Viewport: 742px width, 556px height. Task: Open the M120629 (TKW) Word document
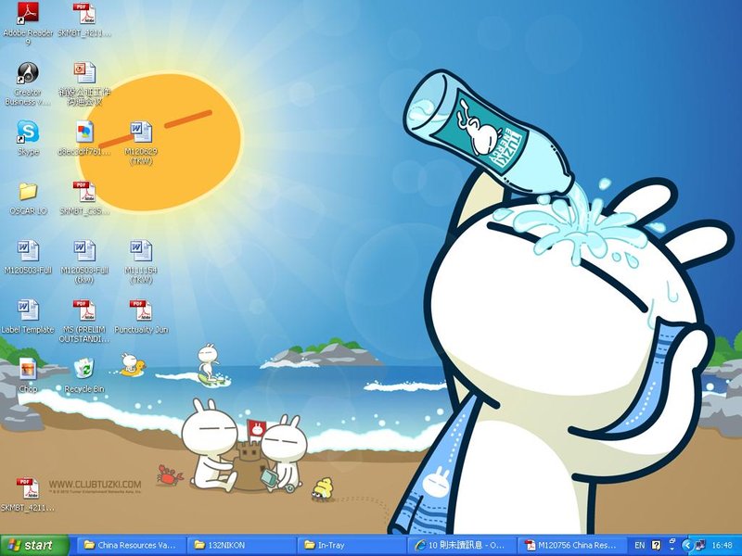pos(141,143)
